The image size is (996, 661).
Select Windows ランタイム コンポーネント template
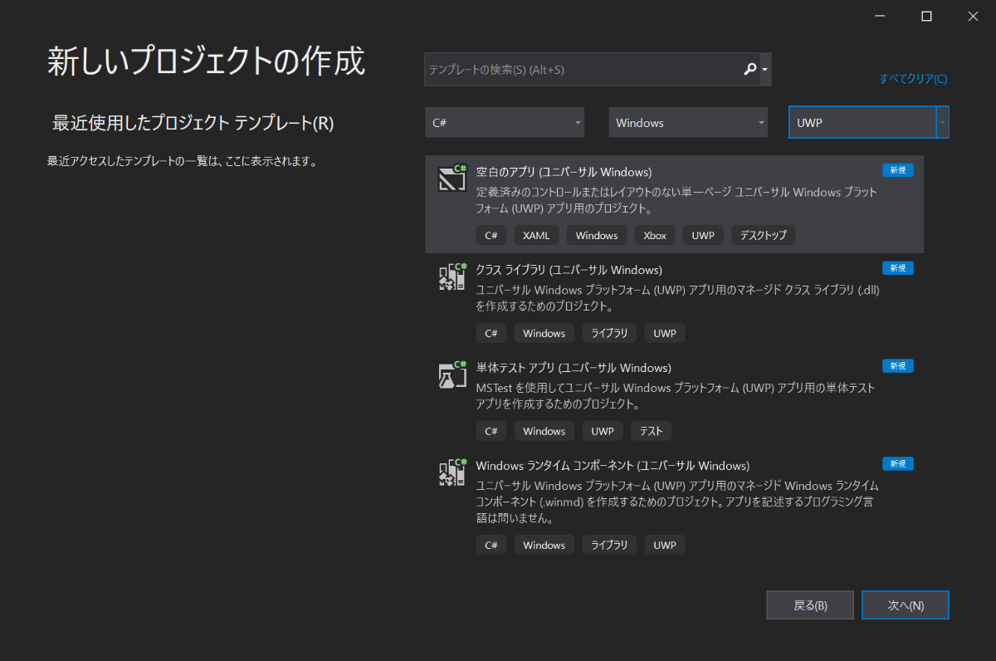[674, 506]
